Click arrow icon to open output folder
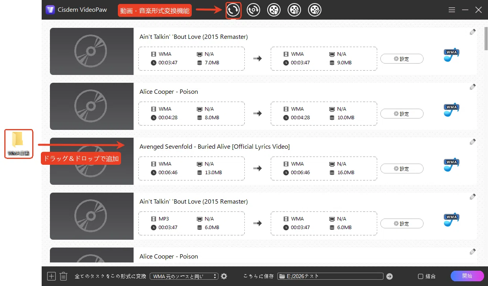The image size is (488, 286). [x=389, y=276]
